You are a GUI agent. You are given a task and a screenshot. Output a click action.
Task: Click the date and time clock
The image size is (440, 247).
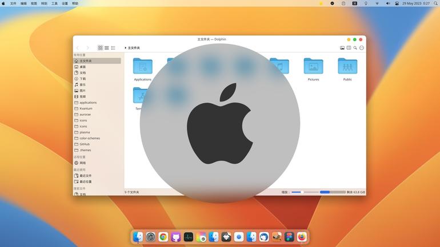tap(416, 3)
